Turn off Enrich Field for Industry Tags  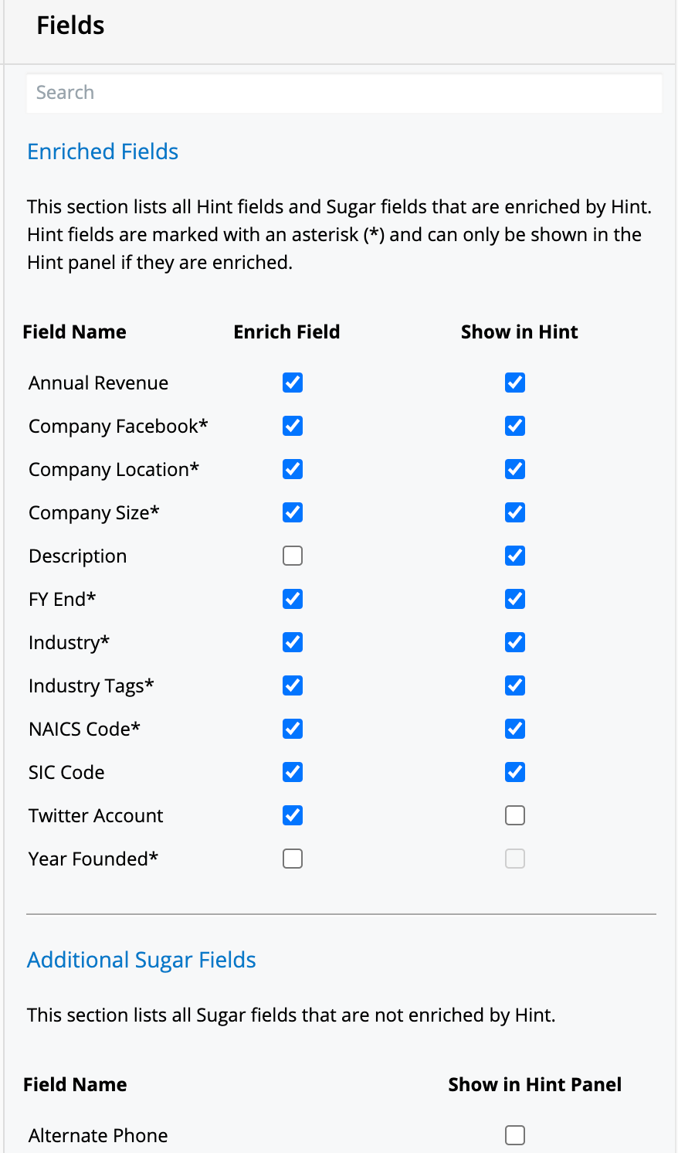click(293, 685)
